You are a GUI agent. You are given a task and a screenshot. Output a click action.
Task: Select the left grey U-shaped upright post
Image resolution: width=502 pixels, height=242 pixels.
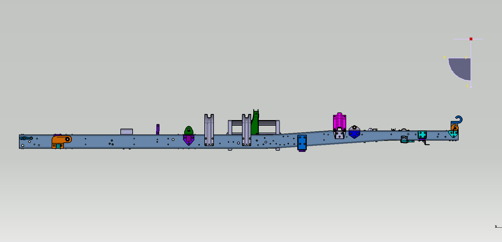coord(209,130)
